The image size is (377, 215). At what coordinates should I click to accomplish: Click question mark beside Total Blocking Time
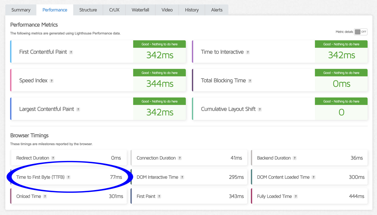250,81
